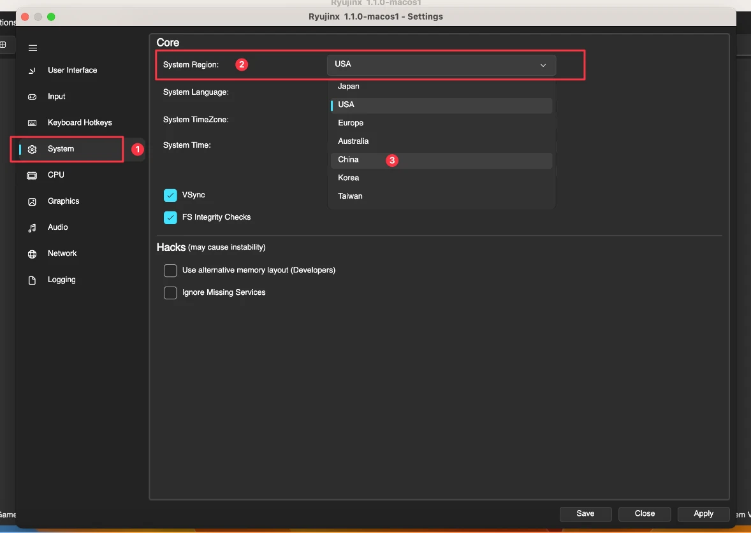Go to Keyboard Hotkeys settings
Viewport: 751px width, 533px height.
click(x=80, y=122)
